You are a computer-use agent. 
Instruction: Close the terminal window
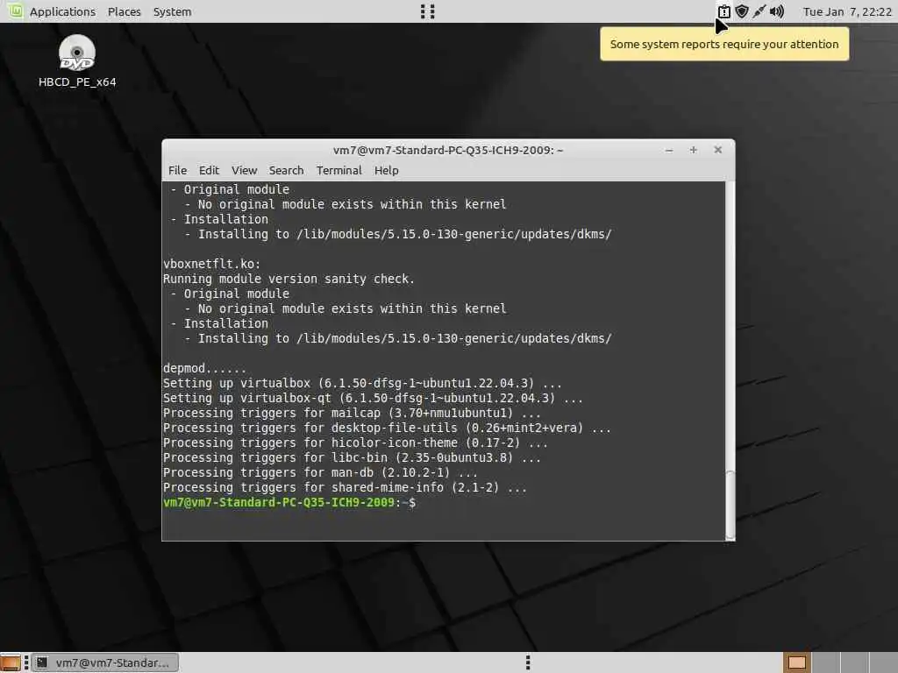[x=717, y=150]
